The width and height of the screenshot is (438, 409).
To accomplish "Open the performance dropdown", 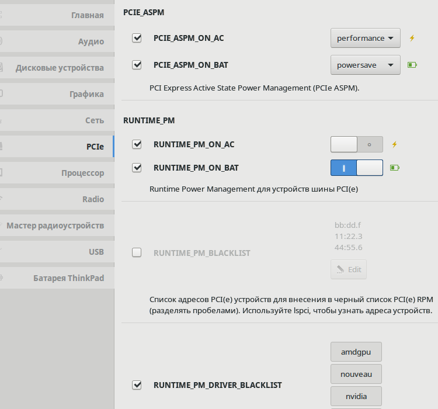I will point(366,38).
